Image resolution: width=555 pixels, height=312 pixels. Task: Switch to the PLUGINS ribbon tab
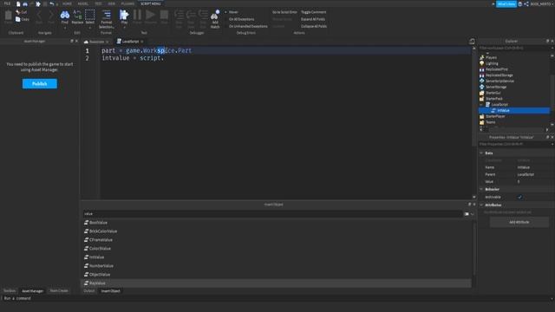tap(127, 3)
